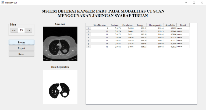Select the Area Ratio column header
This screenshot has height=110, width=206.
click(170, 25)
